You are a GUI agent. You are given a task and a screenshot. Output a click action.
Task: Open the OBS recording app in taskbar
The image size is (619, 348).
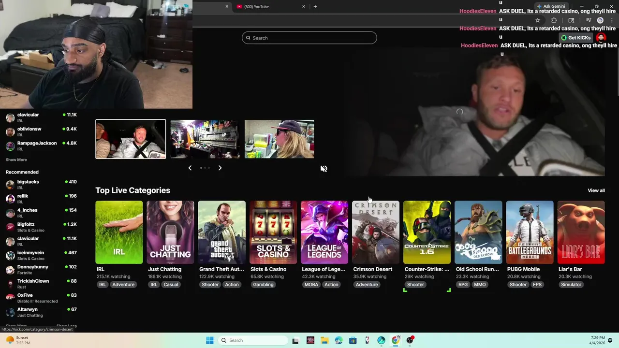click(x=410, y=340)
